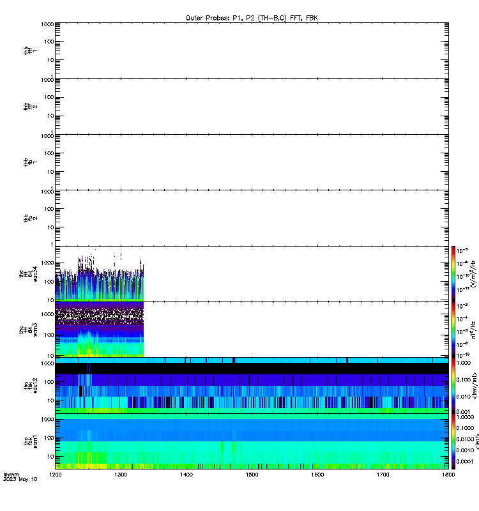Viewport: 479px width, 511px height.
Task: Select the "thb fff 1" panel label
Action: 30,50
